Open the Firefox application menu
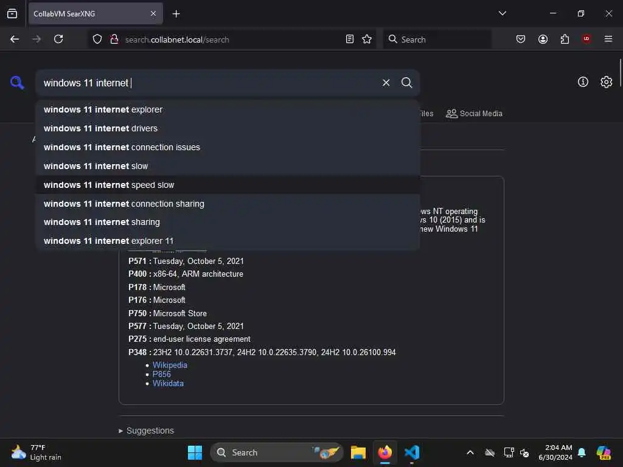The height and width of the screenshot is (467, 623). click(x=608, y=39)
